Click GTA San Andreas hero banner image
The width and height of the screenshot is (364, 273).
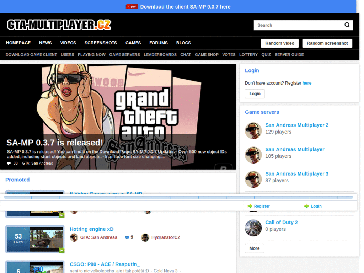click(x=118, y=117)
